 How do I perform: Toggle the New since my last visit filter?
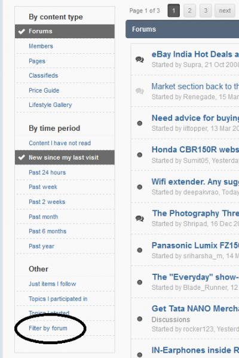click(65, 158)
